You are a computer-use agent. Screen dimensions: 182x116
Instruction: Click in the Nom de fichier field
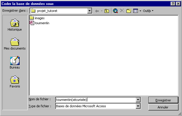click(x=96, y=100)
